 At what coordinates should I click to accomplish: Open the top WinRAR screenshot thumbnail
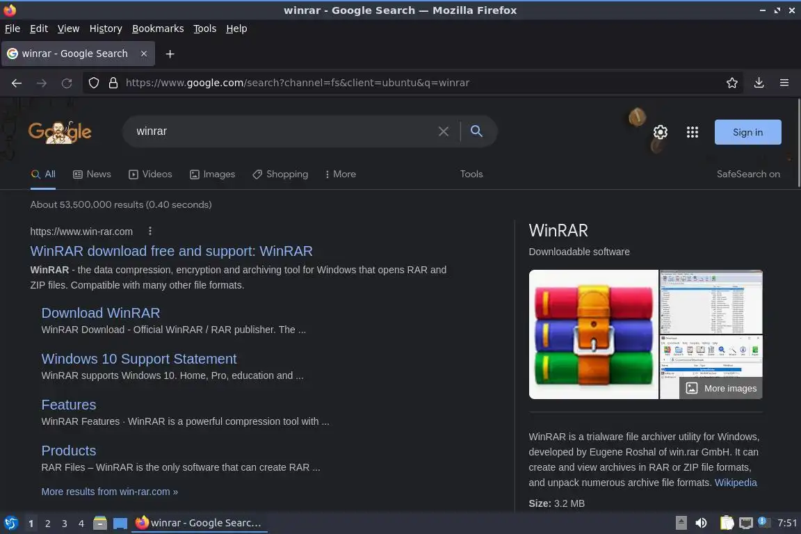(x=711, y=302)
